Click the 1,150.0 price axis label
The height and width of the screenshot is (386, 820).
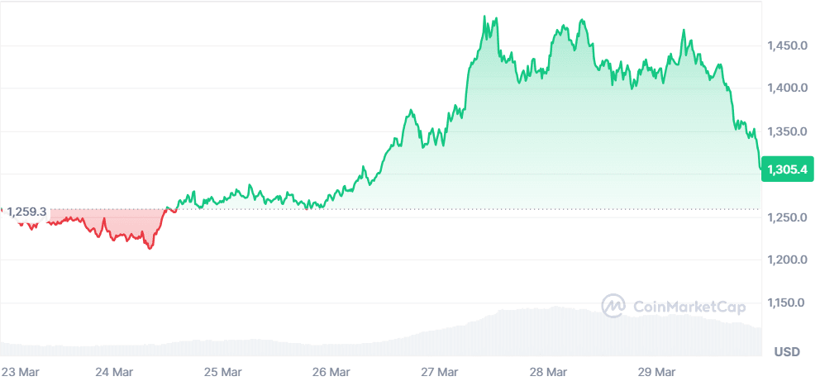click(x=786, y=303)
